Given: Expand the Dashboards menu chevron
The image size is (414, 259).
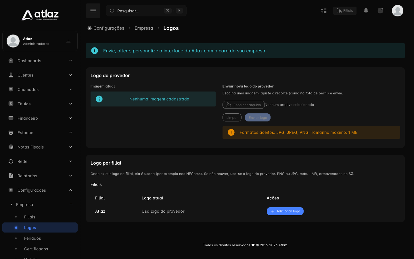Looking at the screenshot, I should (x=70, y=60).
